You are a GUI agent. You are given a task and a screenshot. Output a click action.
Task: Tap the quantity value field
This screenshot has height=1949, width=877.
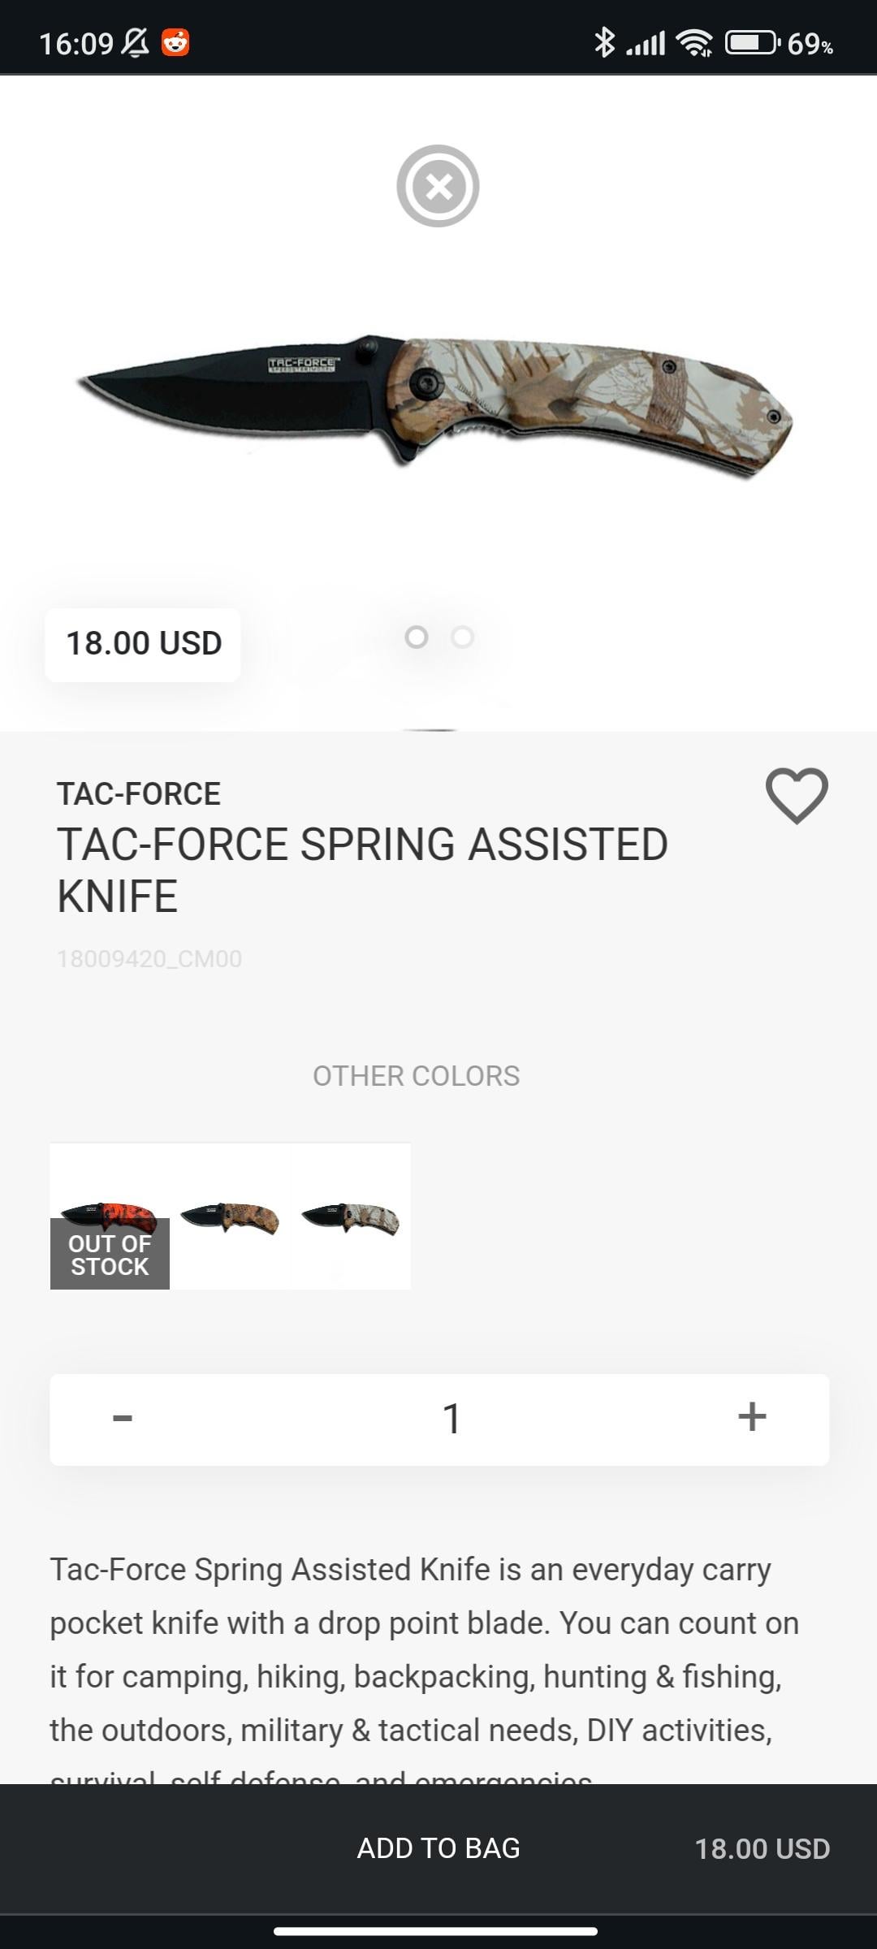point(451,1419)
